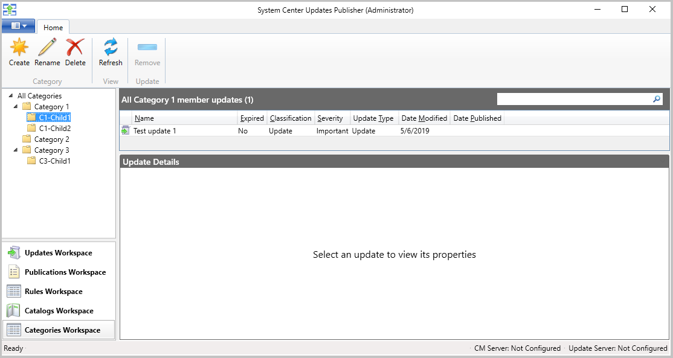Click the Publications Workspace list icon
Image resolution: width=673 pixels, height=358 pixels.
point(13,272)
